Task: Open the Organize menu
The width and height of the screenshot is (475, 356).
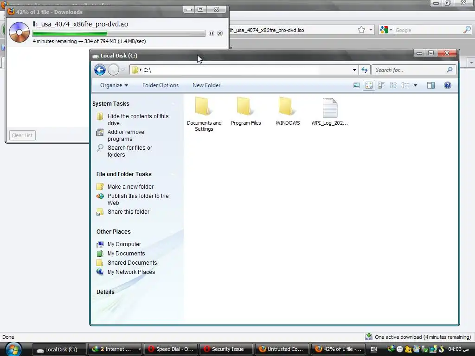Action: point(114,85)
